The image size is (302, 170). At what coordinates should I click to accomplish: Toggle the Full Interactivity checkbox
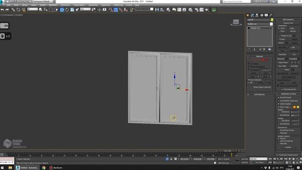point(282,89)
